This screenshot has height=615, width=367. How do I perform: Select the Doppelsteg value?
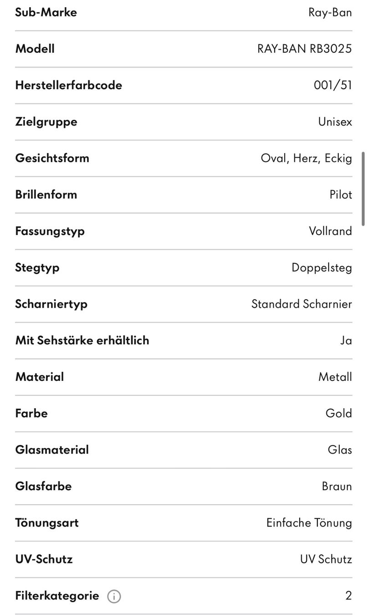point(322,267)
